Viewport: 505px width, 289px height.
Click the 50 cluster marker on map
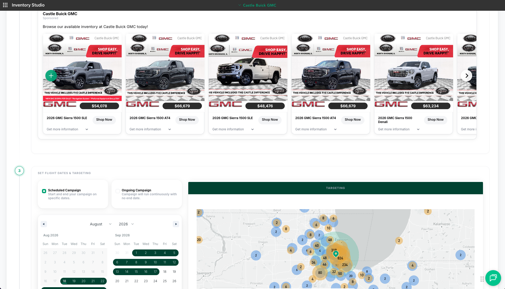pos(340,274)
